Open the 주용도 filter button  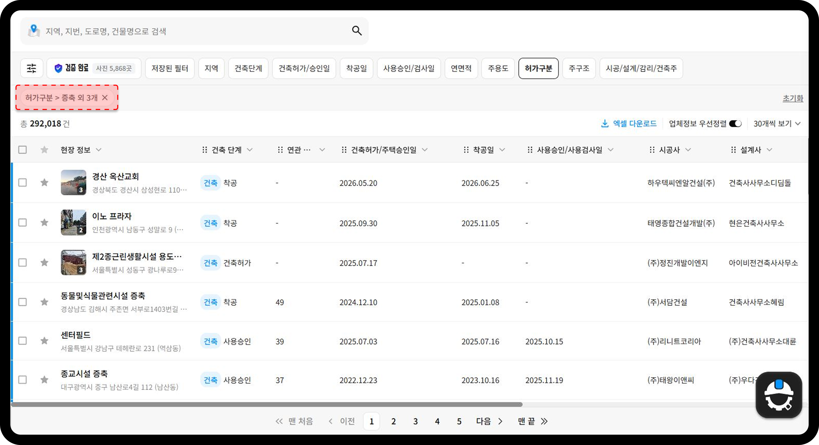(x=498, y=68)
